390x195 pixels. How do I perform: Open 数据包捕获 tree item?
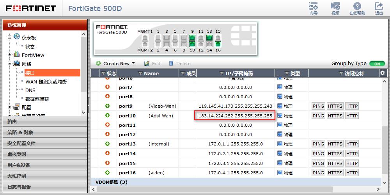37,99
